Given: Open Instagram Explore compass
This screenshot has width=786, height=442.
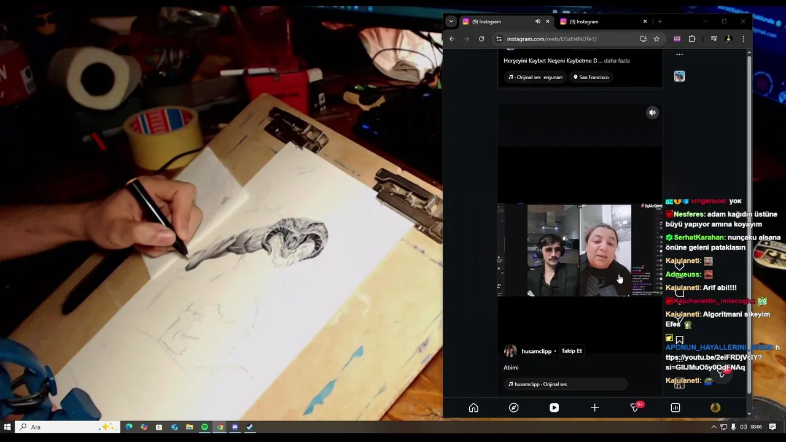Looking at the screenshot, I should tap(514, 408).
